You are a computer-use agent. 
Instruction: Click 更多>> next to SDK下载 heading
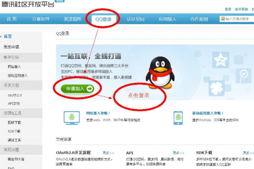248,153
